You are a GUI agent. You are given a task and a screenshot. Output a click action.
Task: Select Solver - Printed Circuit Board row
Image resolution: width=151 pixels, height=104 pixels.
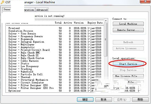click(x=55, y=50)
